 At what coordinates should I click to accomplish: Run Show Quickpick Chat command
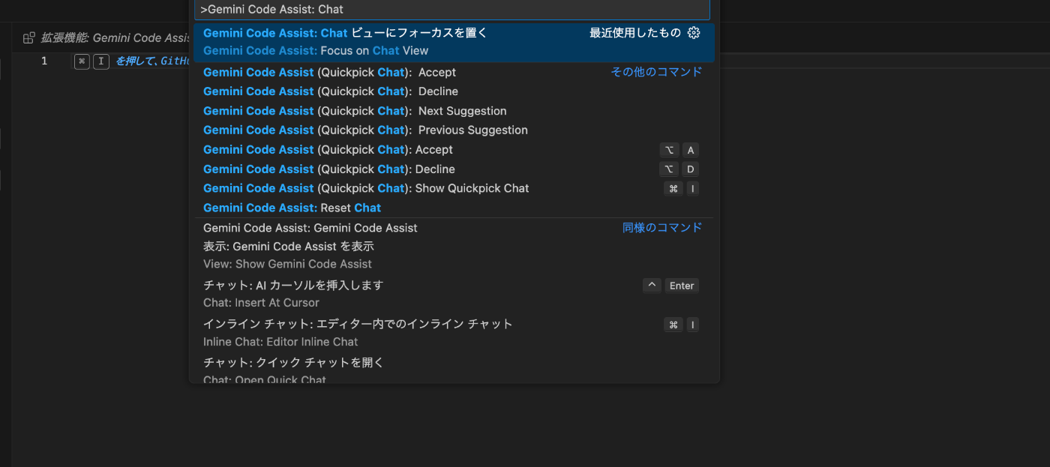pyautogui.click(x=454, y=189)
